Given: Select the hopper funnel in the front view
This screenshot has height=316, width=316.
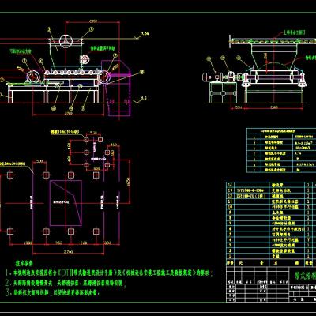Looking at the screenshot, I should (x=274, y=57).
